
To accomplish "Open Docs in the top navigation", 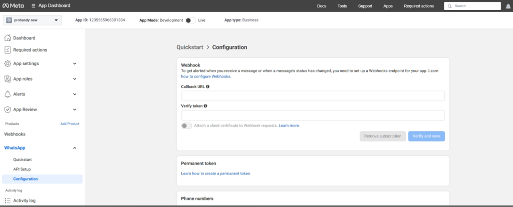I will coord(322,6).
